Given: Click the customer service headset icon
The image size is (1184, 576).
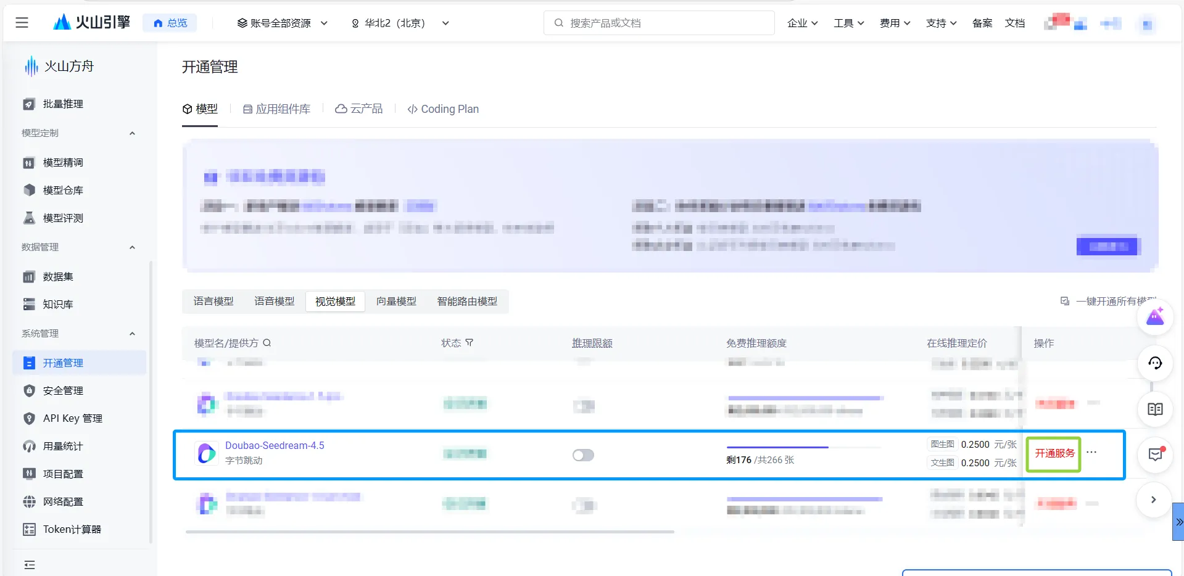Looking at the screenshot, I should pyautogui.click(x=1155, y=364).
